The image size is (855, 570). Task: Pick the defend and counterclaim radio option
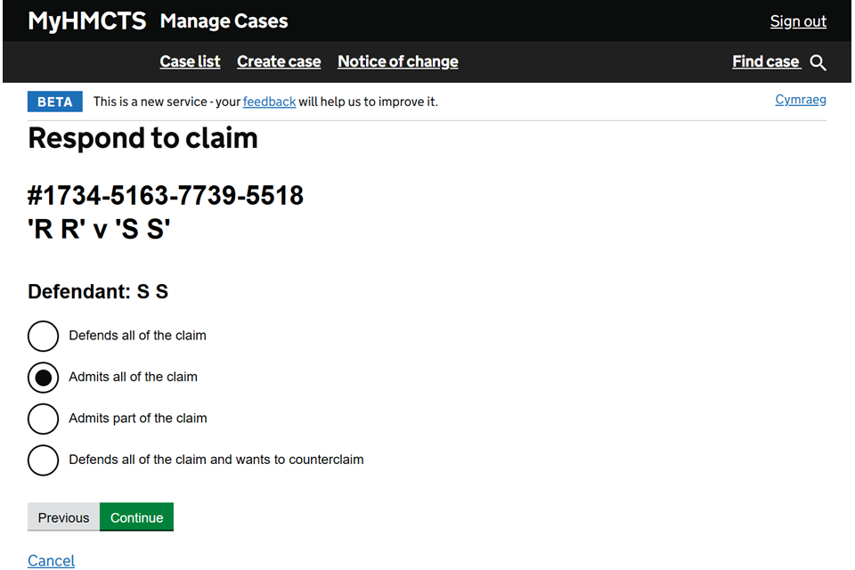click(43, 460)
